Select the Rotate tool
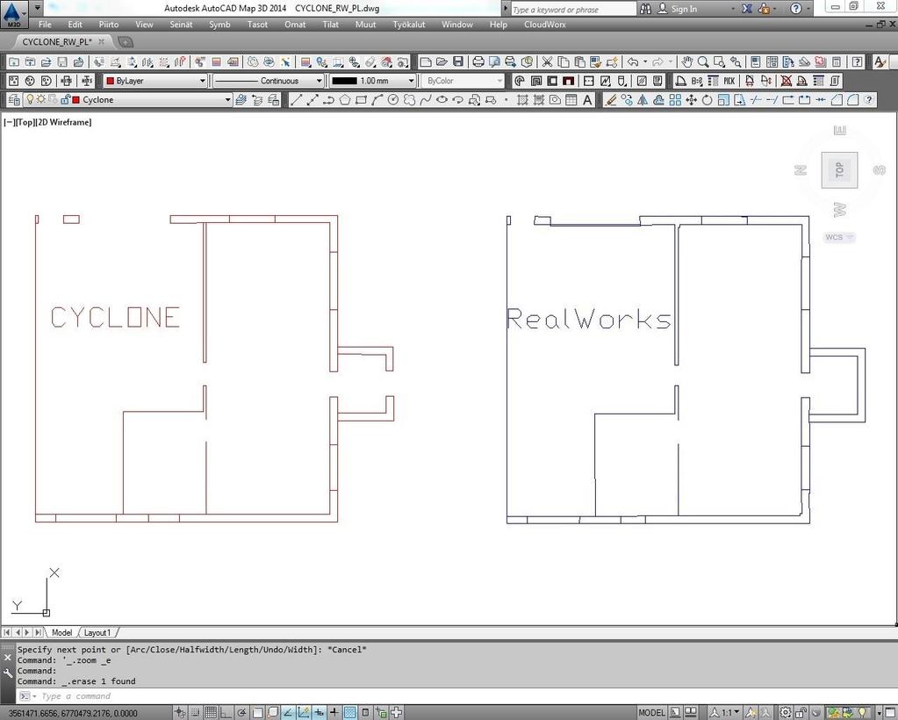Viewport: 898px width, 720px height. point(708,100)
